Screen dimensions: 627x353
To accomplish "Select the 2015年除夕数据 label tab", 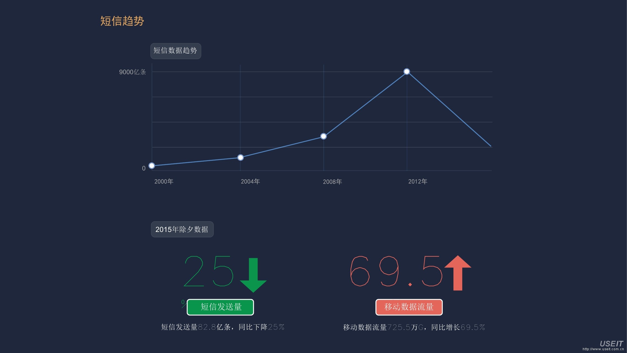I will [x=182, y=229].
